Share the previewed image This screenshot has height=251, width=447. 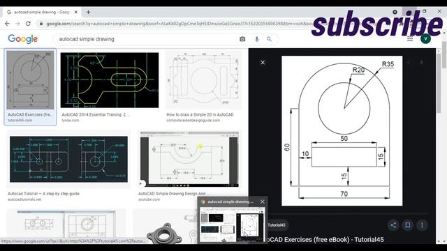click(x=393, y=225)
